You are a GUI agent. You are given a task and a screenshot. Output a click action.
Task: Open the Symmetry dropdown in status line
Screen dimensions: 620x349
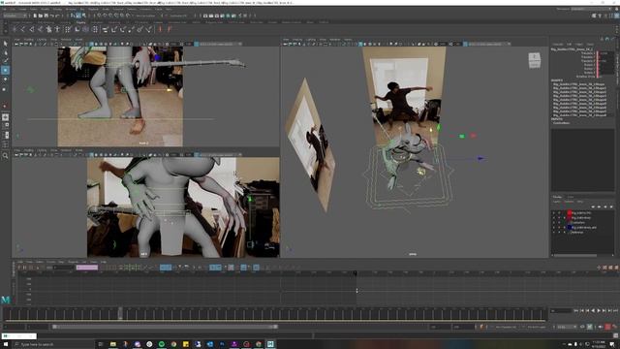coord(178,16)
